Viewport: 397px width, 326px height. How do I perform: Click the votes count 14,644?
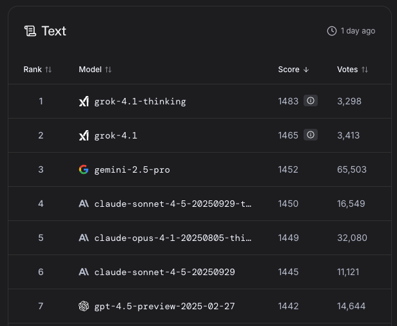click(x=351, y=306)
